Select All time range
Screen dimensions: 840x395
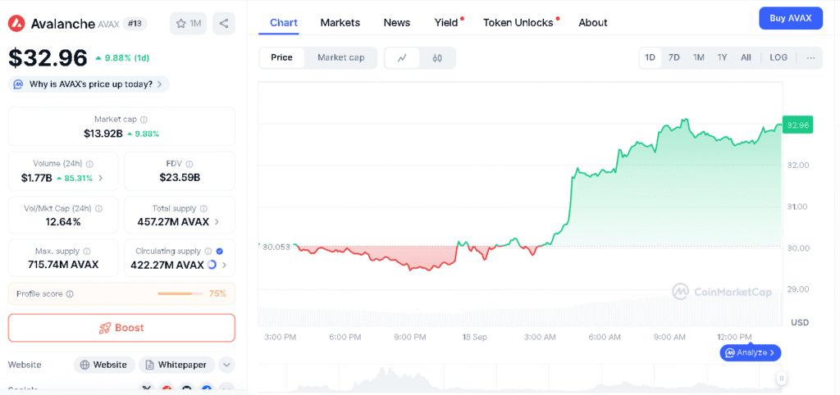[746, 58]
